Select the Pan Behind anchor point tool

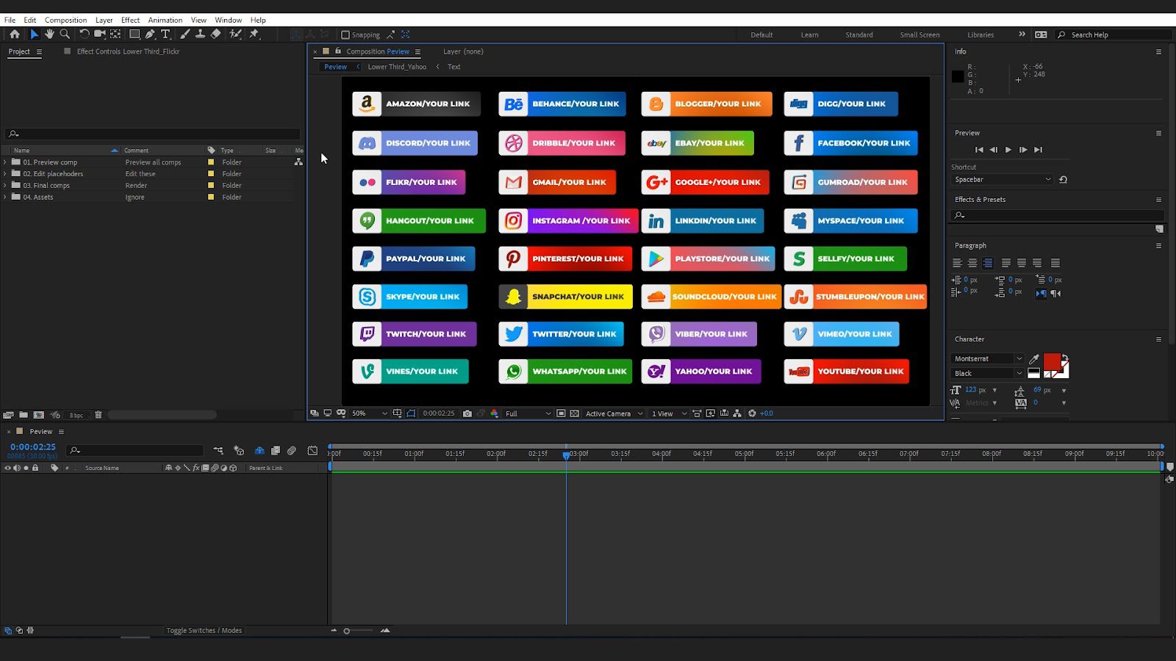(x=115, y=35)
